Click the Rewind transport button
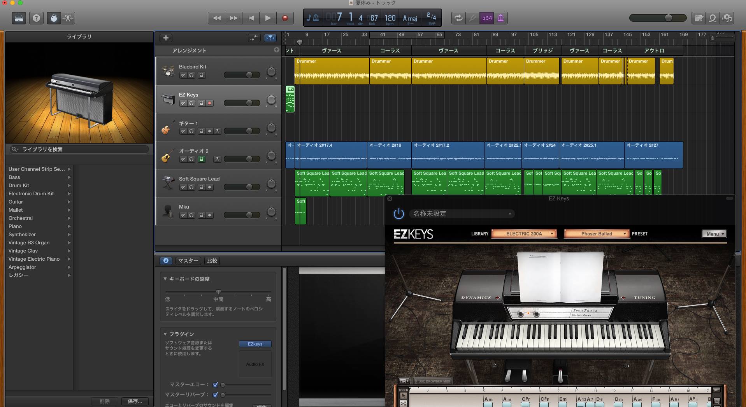 pos(216,18)
